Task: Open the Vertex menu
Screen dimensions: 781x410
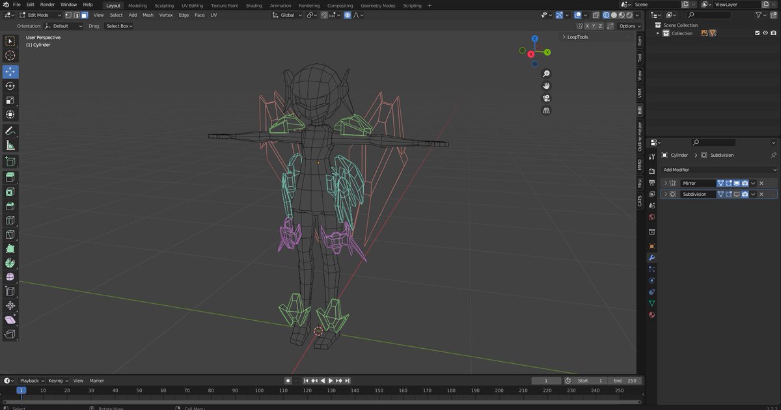Action: 166,15
